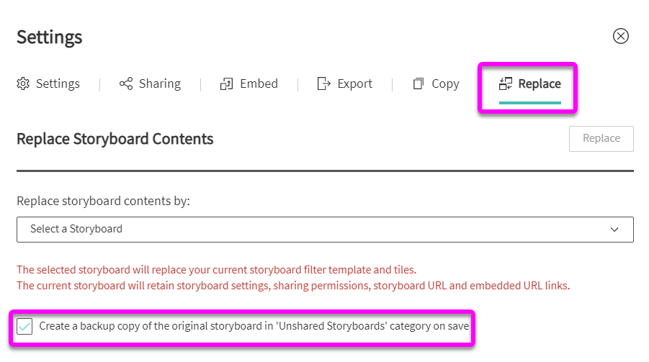Click the 'Replace Storyboard Contents' heading
Image resolution: width=649 pixels, height=362 pixels.
pos(115,139)
